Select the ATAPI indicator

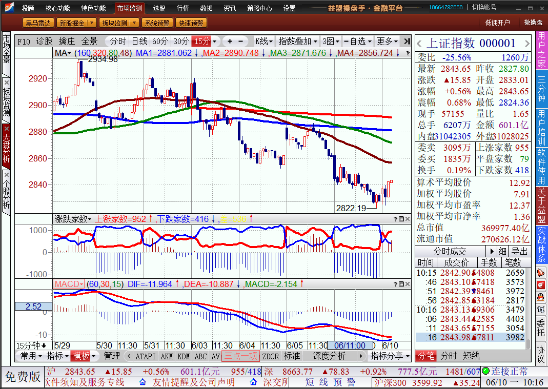click(x=146, y=356)
